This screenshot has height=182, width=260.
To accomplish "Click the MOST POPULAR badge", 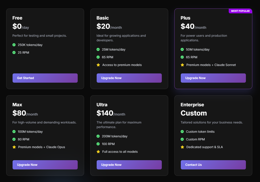I will (x=240, y=11).
